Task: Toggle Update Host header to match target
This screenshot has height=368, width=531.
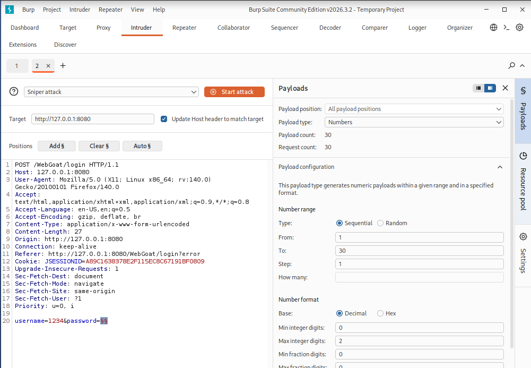Action: (164, 119)
